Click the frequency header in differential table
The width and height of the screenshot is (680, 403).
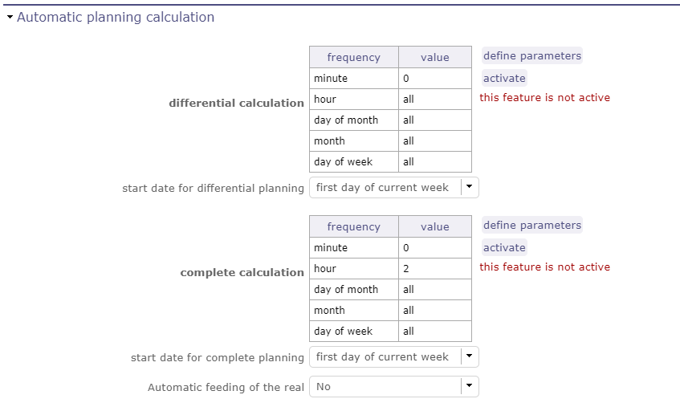point(353,58)
